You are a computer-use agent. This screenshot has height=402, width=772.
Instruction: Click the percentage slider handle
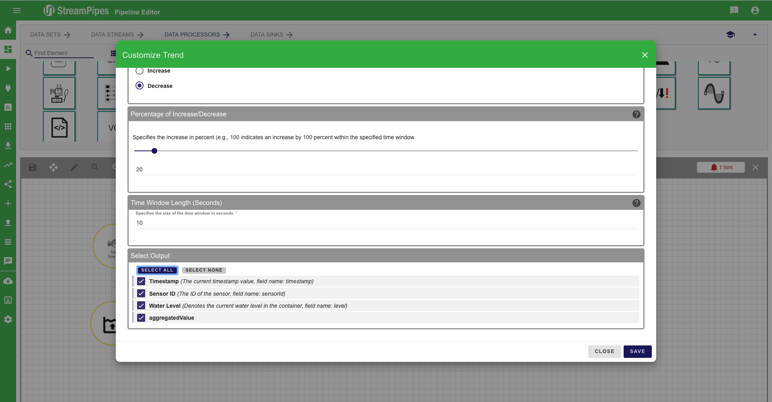click(154, 151)
